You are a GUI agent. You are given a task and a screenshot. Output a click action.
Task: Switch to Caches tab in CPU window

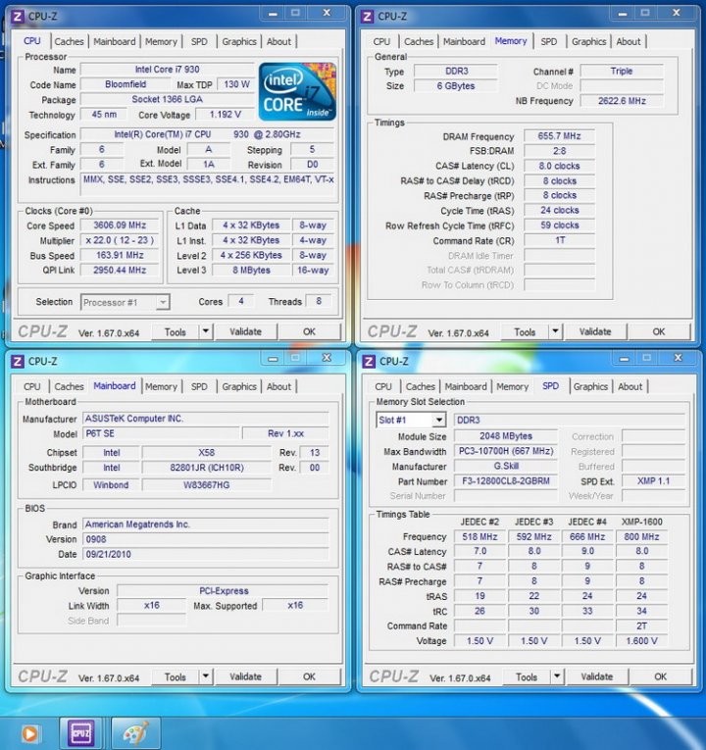click(x=69, y=41)
